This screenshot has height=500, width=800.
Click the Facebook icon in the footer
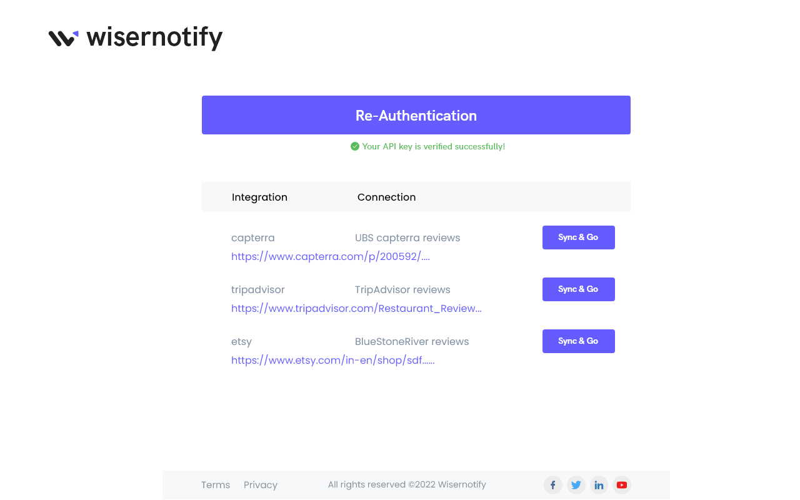tap(552, 484)
